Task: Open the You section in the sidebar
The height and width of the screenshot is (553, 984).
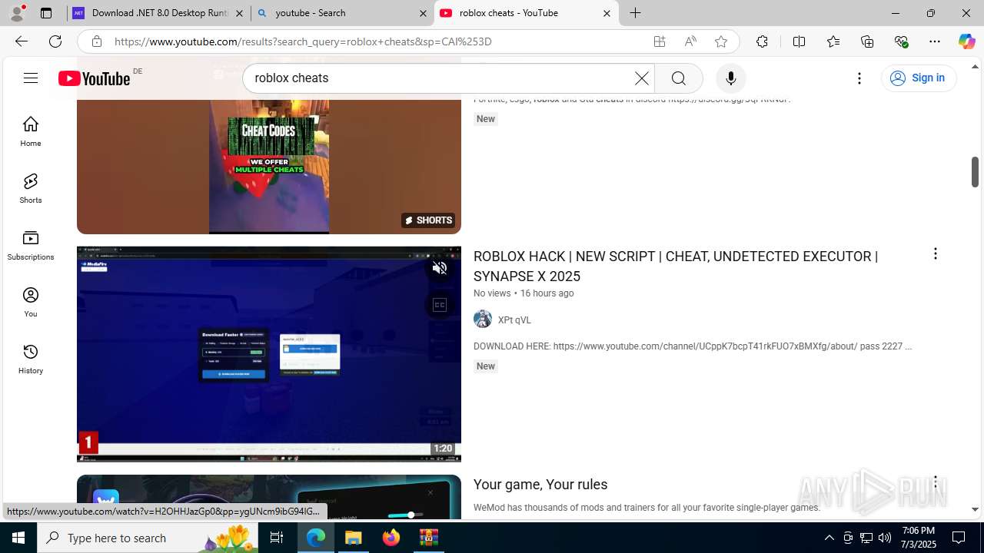Action: click(31, 302)
